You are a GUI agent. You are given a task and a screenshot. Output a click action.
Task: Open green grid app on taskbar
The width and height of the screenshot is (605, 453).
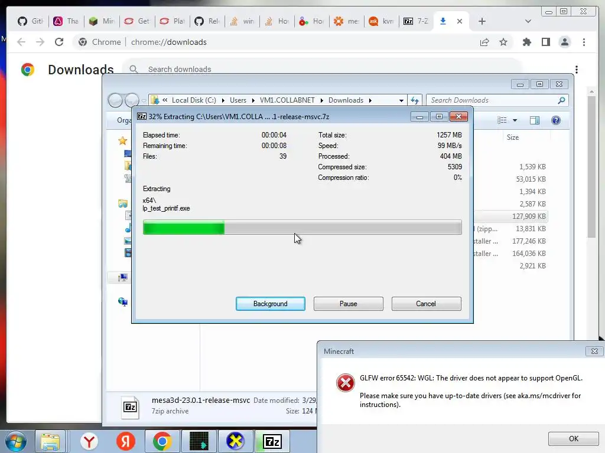(199, 442)
